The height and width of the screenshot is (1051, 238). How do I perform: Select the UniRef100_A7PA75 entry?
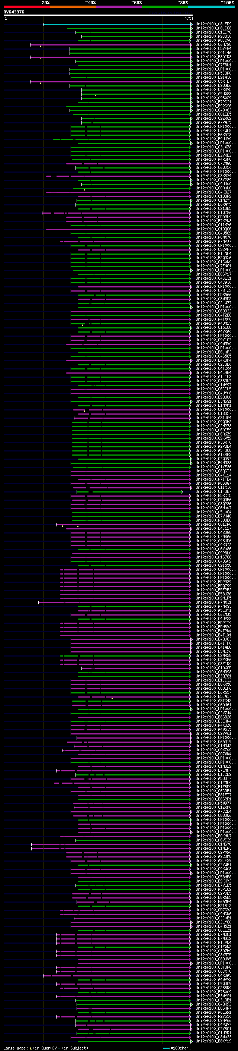coord(213,122)
